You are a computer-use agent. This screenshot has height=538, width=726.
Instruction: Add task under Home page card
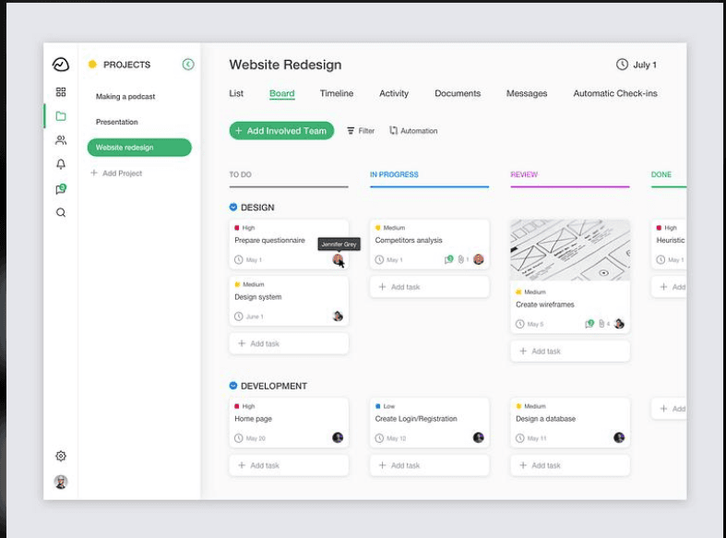click(x=289, y=465)
